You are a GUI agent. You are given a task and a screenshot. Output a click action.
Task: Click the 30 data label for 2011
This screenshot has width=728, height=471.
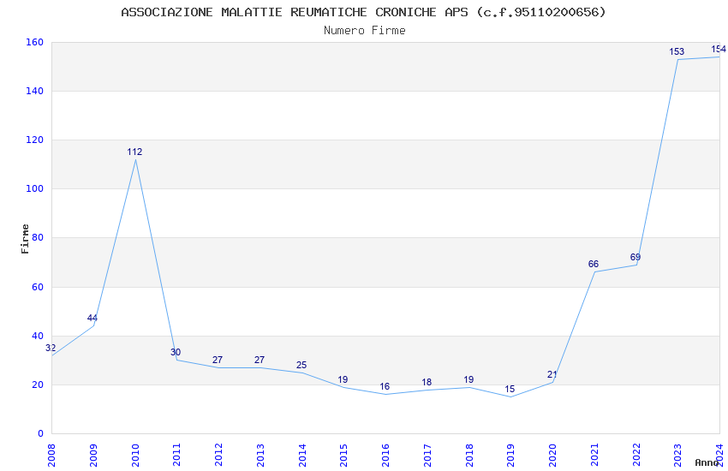click(x=176, y=353)
